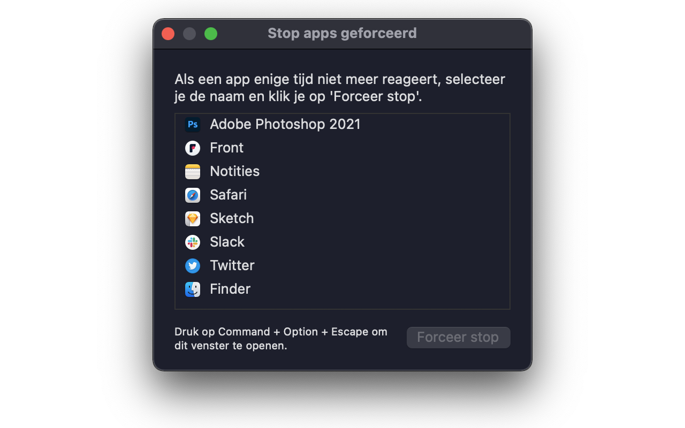Select Slack from the list
Image resolution: width=685 pixels, height=428 pixels.
coord(342,242)
